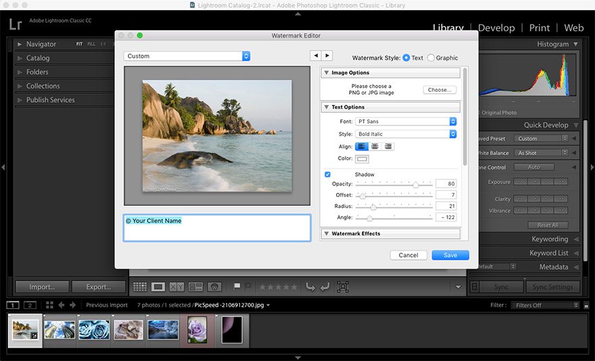Open the watermark text color swatch
Image resolution: width=595 pixels, height=361 pixels.
pyautogui.click(x=362, y=159)
